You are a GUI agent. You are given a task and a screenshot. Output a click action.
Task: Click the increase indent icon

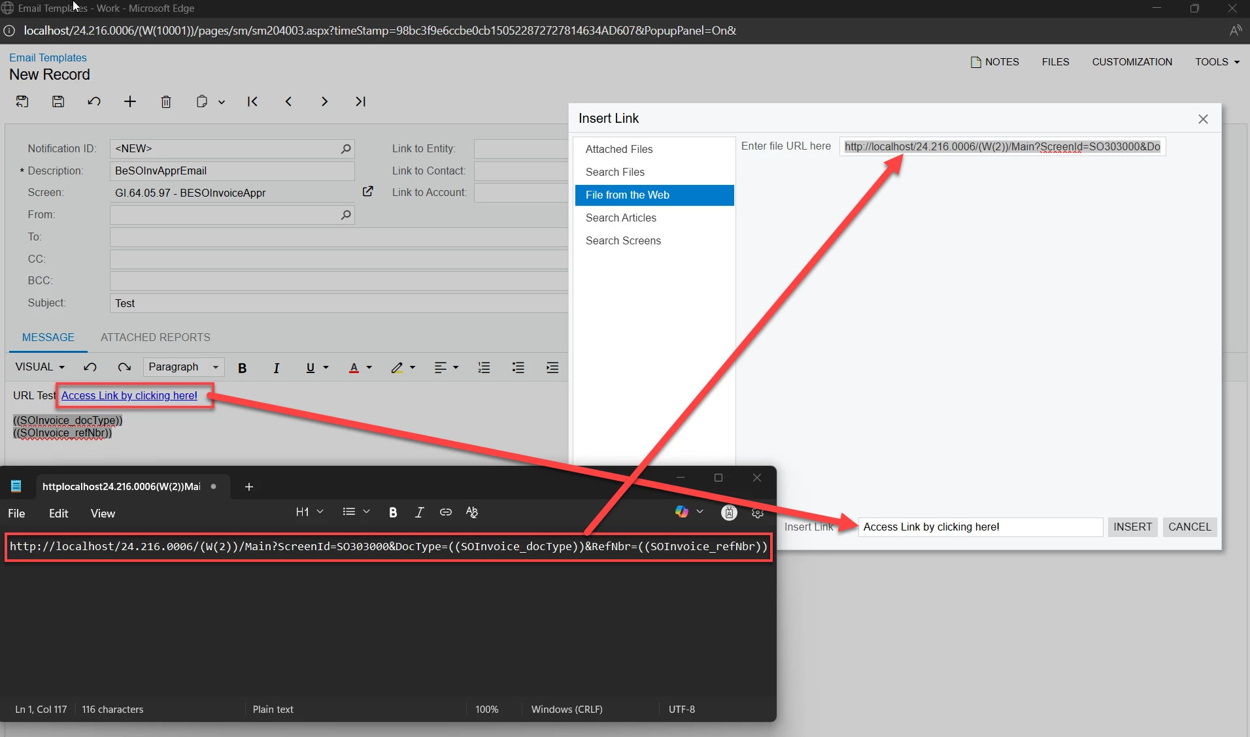click(552, 368)
